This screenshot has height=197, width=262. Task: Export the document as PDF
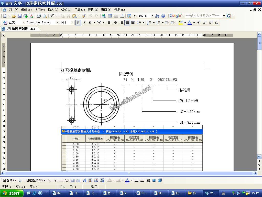[x=31, y=16]
